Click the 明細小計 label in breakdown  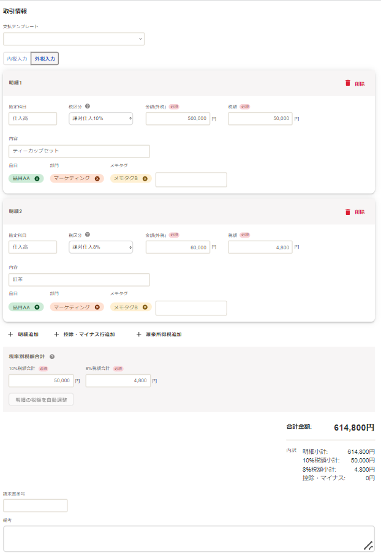[x=315, y=451]
